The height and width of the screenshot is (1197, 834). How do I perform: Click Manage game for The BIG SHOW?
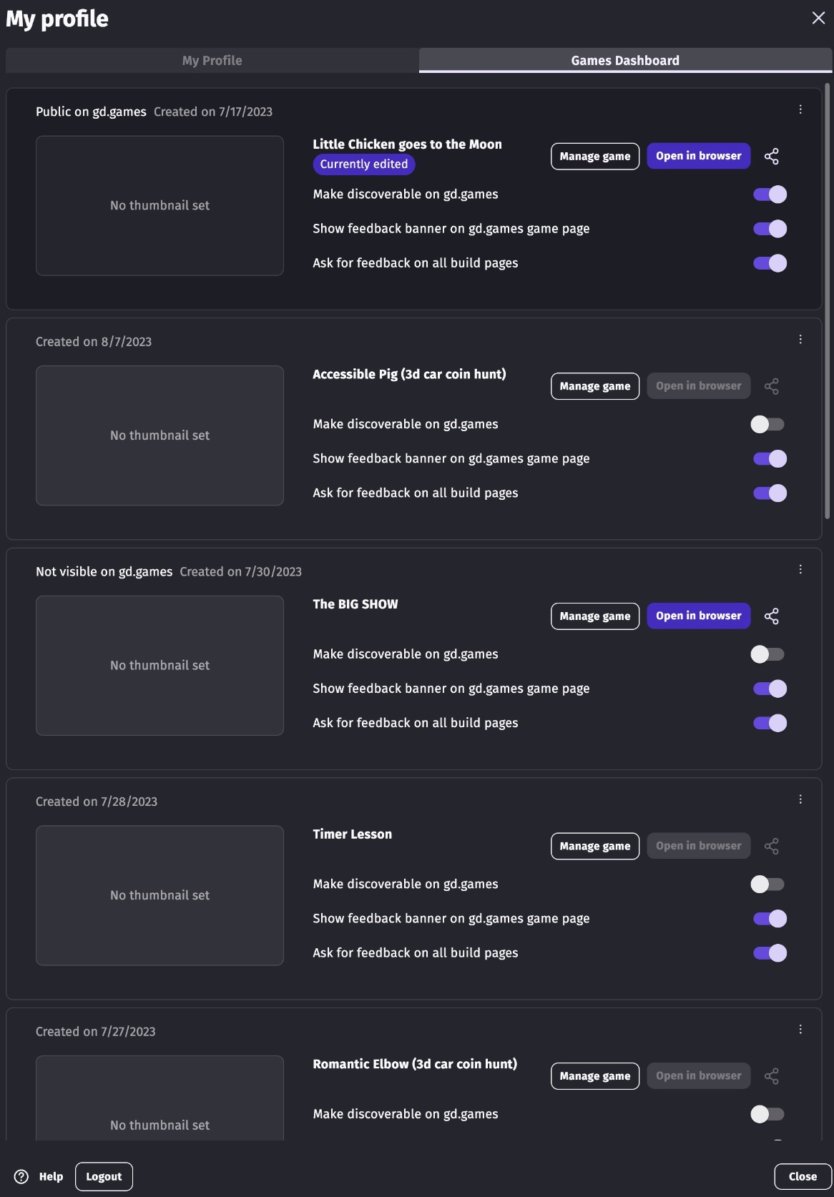pos(594,616)
